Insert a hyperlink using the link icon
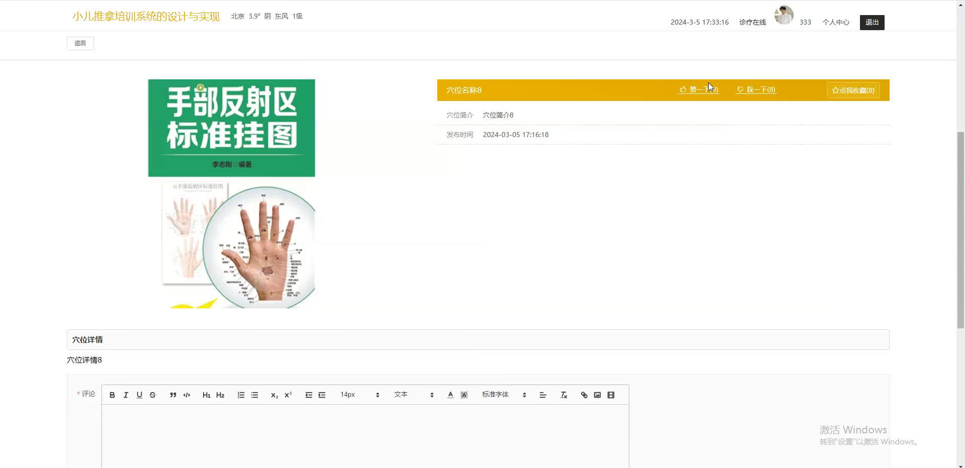The width and height of the screenshot is (965, 468). click(584, 395)
